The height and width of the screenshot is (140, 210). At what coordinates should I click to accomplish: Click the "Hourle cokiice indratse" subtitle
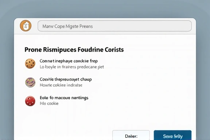tap(61, 85)
